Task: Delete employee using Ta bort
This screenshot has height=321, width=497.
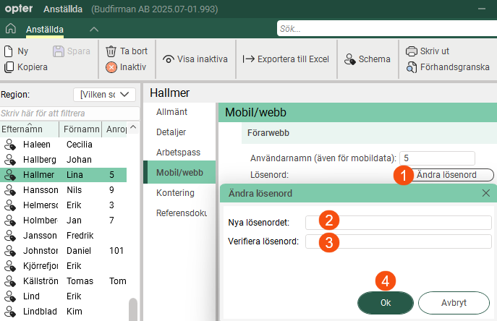Action: coord(127,51)
